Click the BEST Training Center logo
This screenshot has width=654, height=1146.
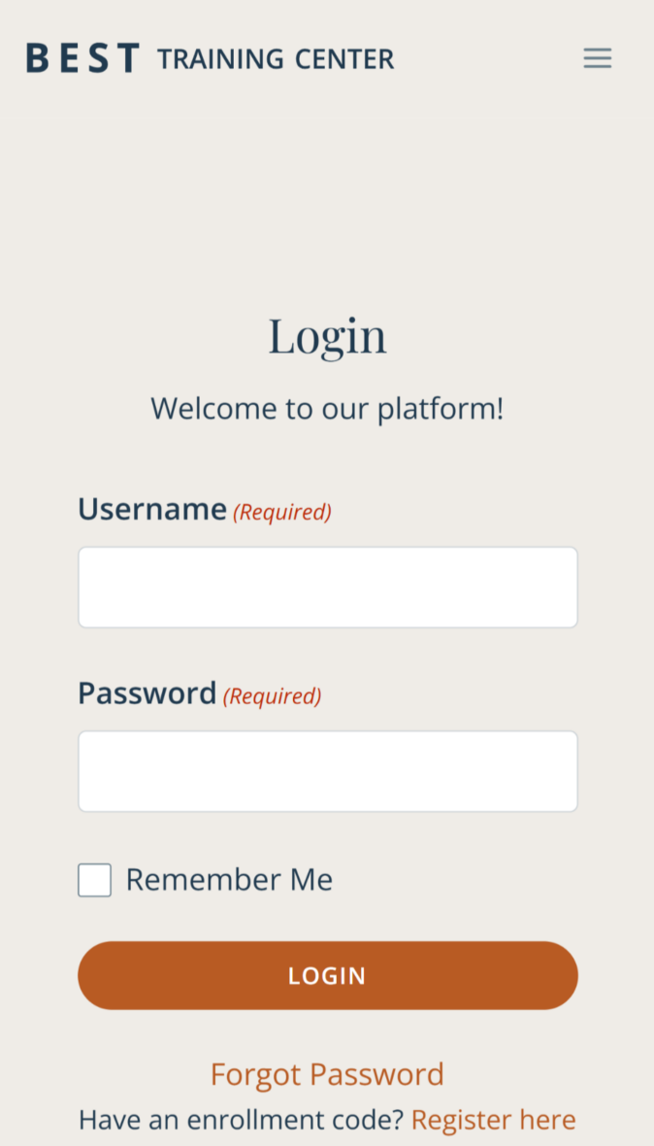[209, 57]
